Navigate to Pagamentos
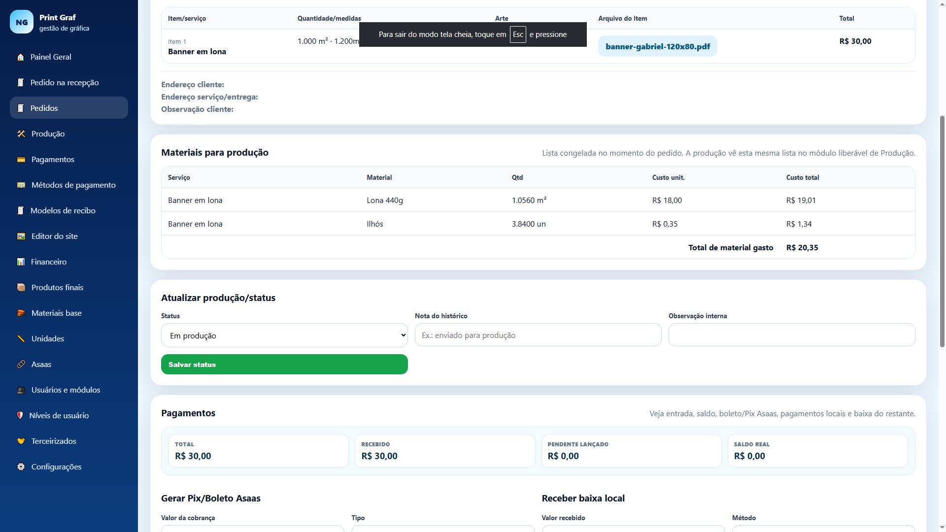This screenshot has width=946, height=532. (x=69, y=160)
